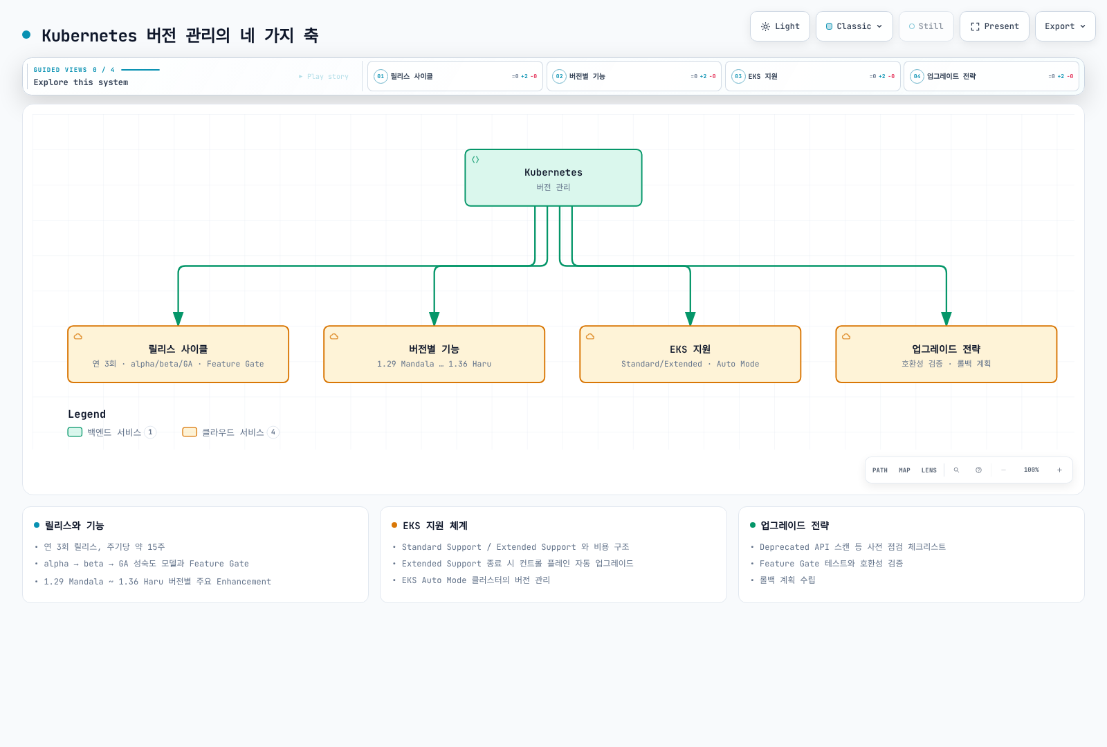Click the Legend heading
Viewport: 1107px width, 747px height.
[x=86, y=414]
